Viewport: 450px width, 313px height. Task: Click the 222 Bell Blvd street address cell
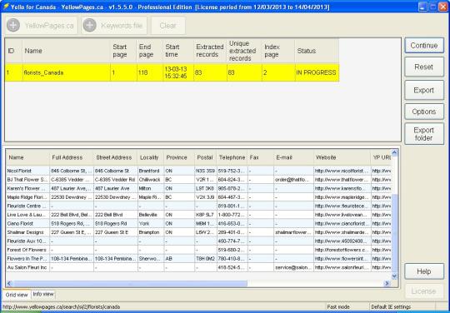[x=115, y=215]
